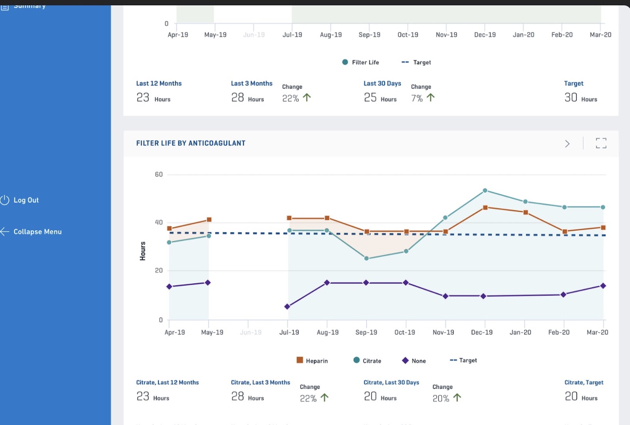Screen dimensions: 630x425
Task: Open the Summary section in the sidebar
Action: tap(30, 6)
